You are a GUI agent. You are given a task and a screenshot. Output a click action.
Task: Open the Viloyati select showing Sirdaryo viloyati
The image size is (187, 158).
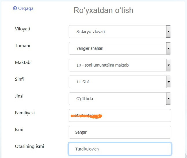[117, 32]
